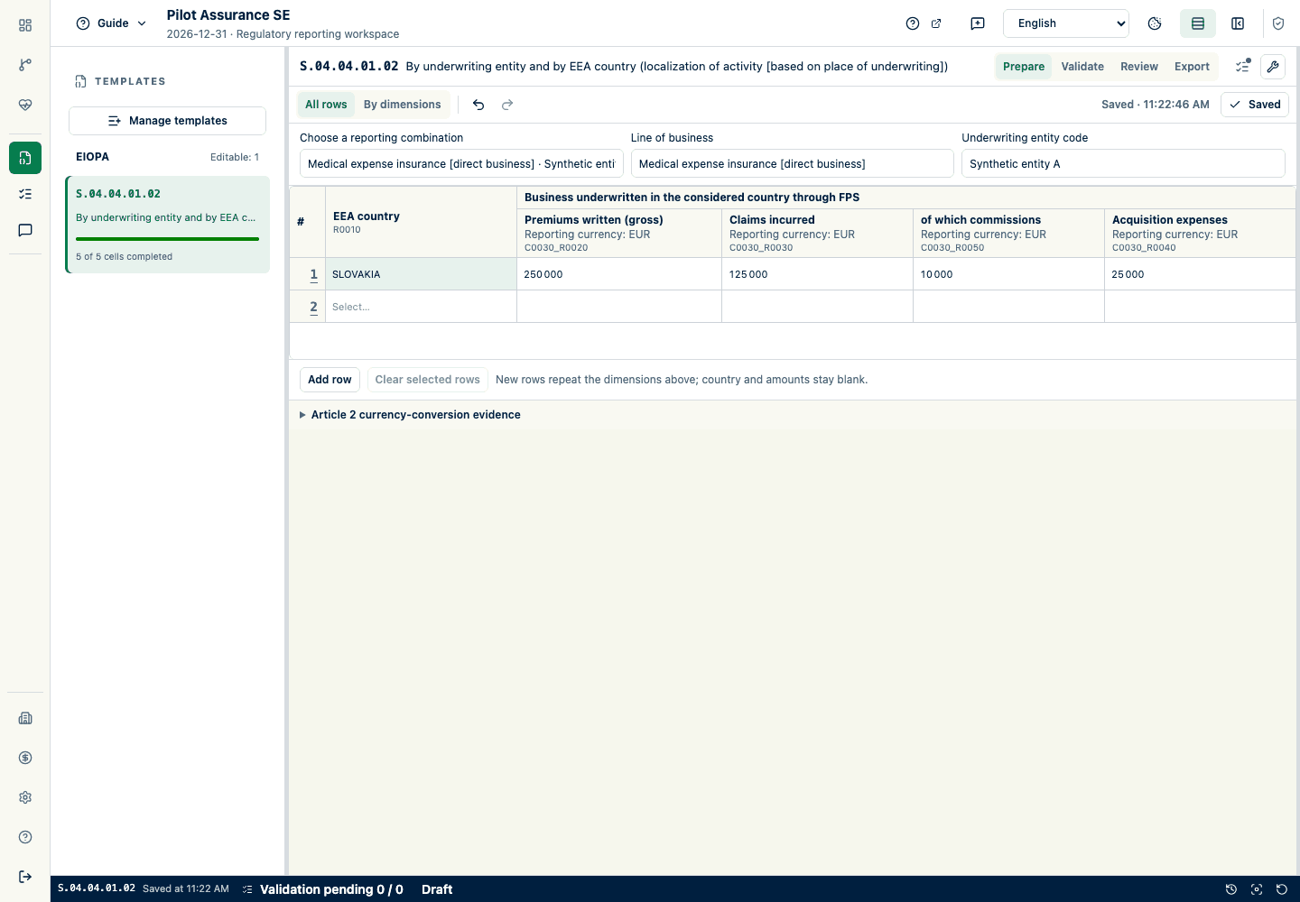The image size is (1300, 902).
Task: Click the Add row button
Action: [330, 380]
